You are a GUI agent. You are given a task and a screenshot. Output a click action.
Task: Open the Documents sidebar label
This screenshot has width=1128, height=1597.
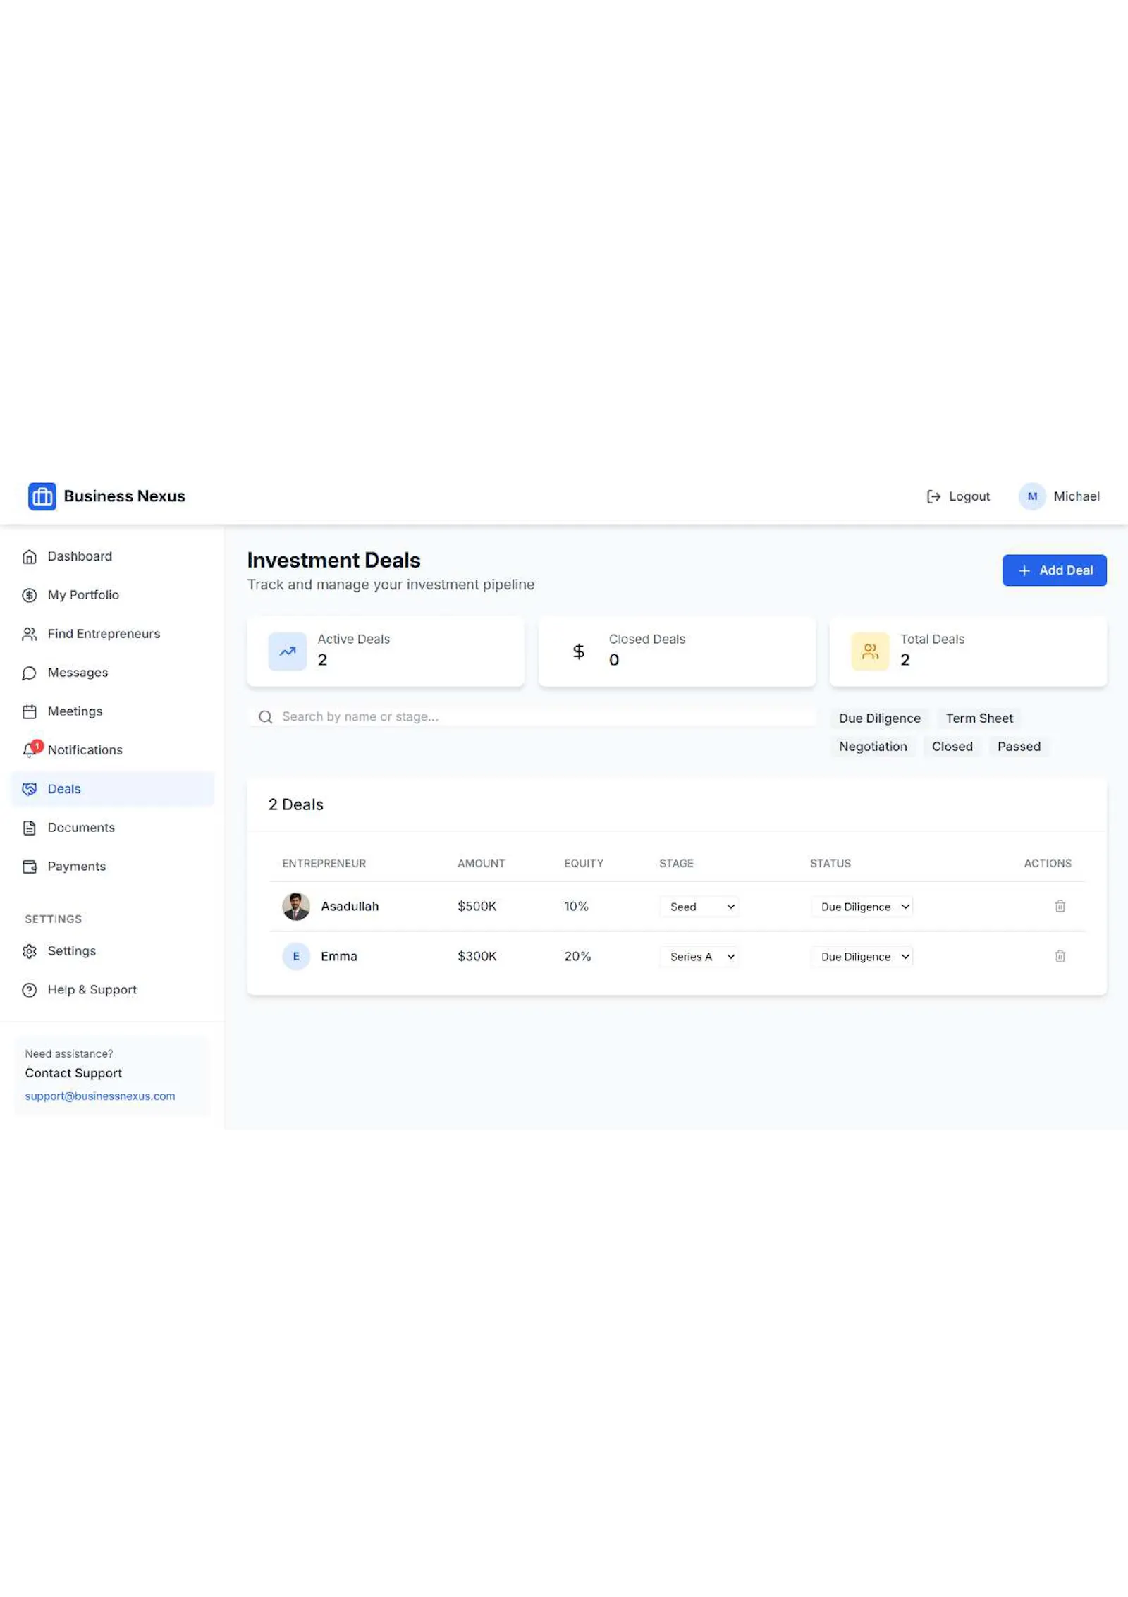pos(81,828)
